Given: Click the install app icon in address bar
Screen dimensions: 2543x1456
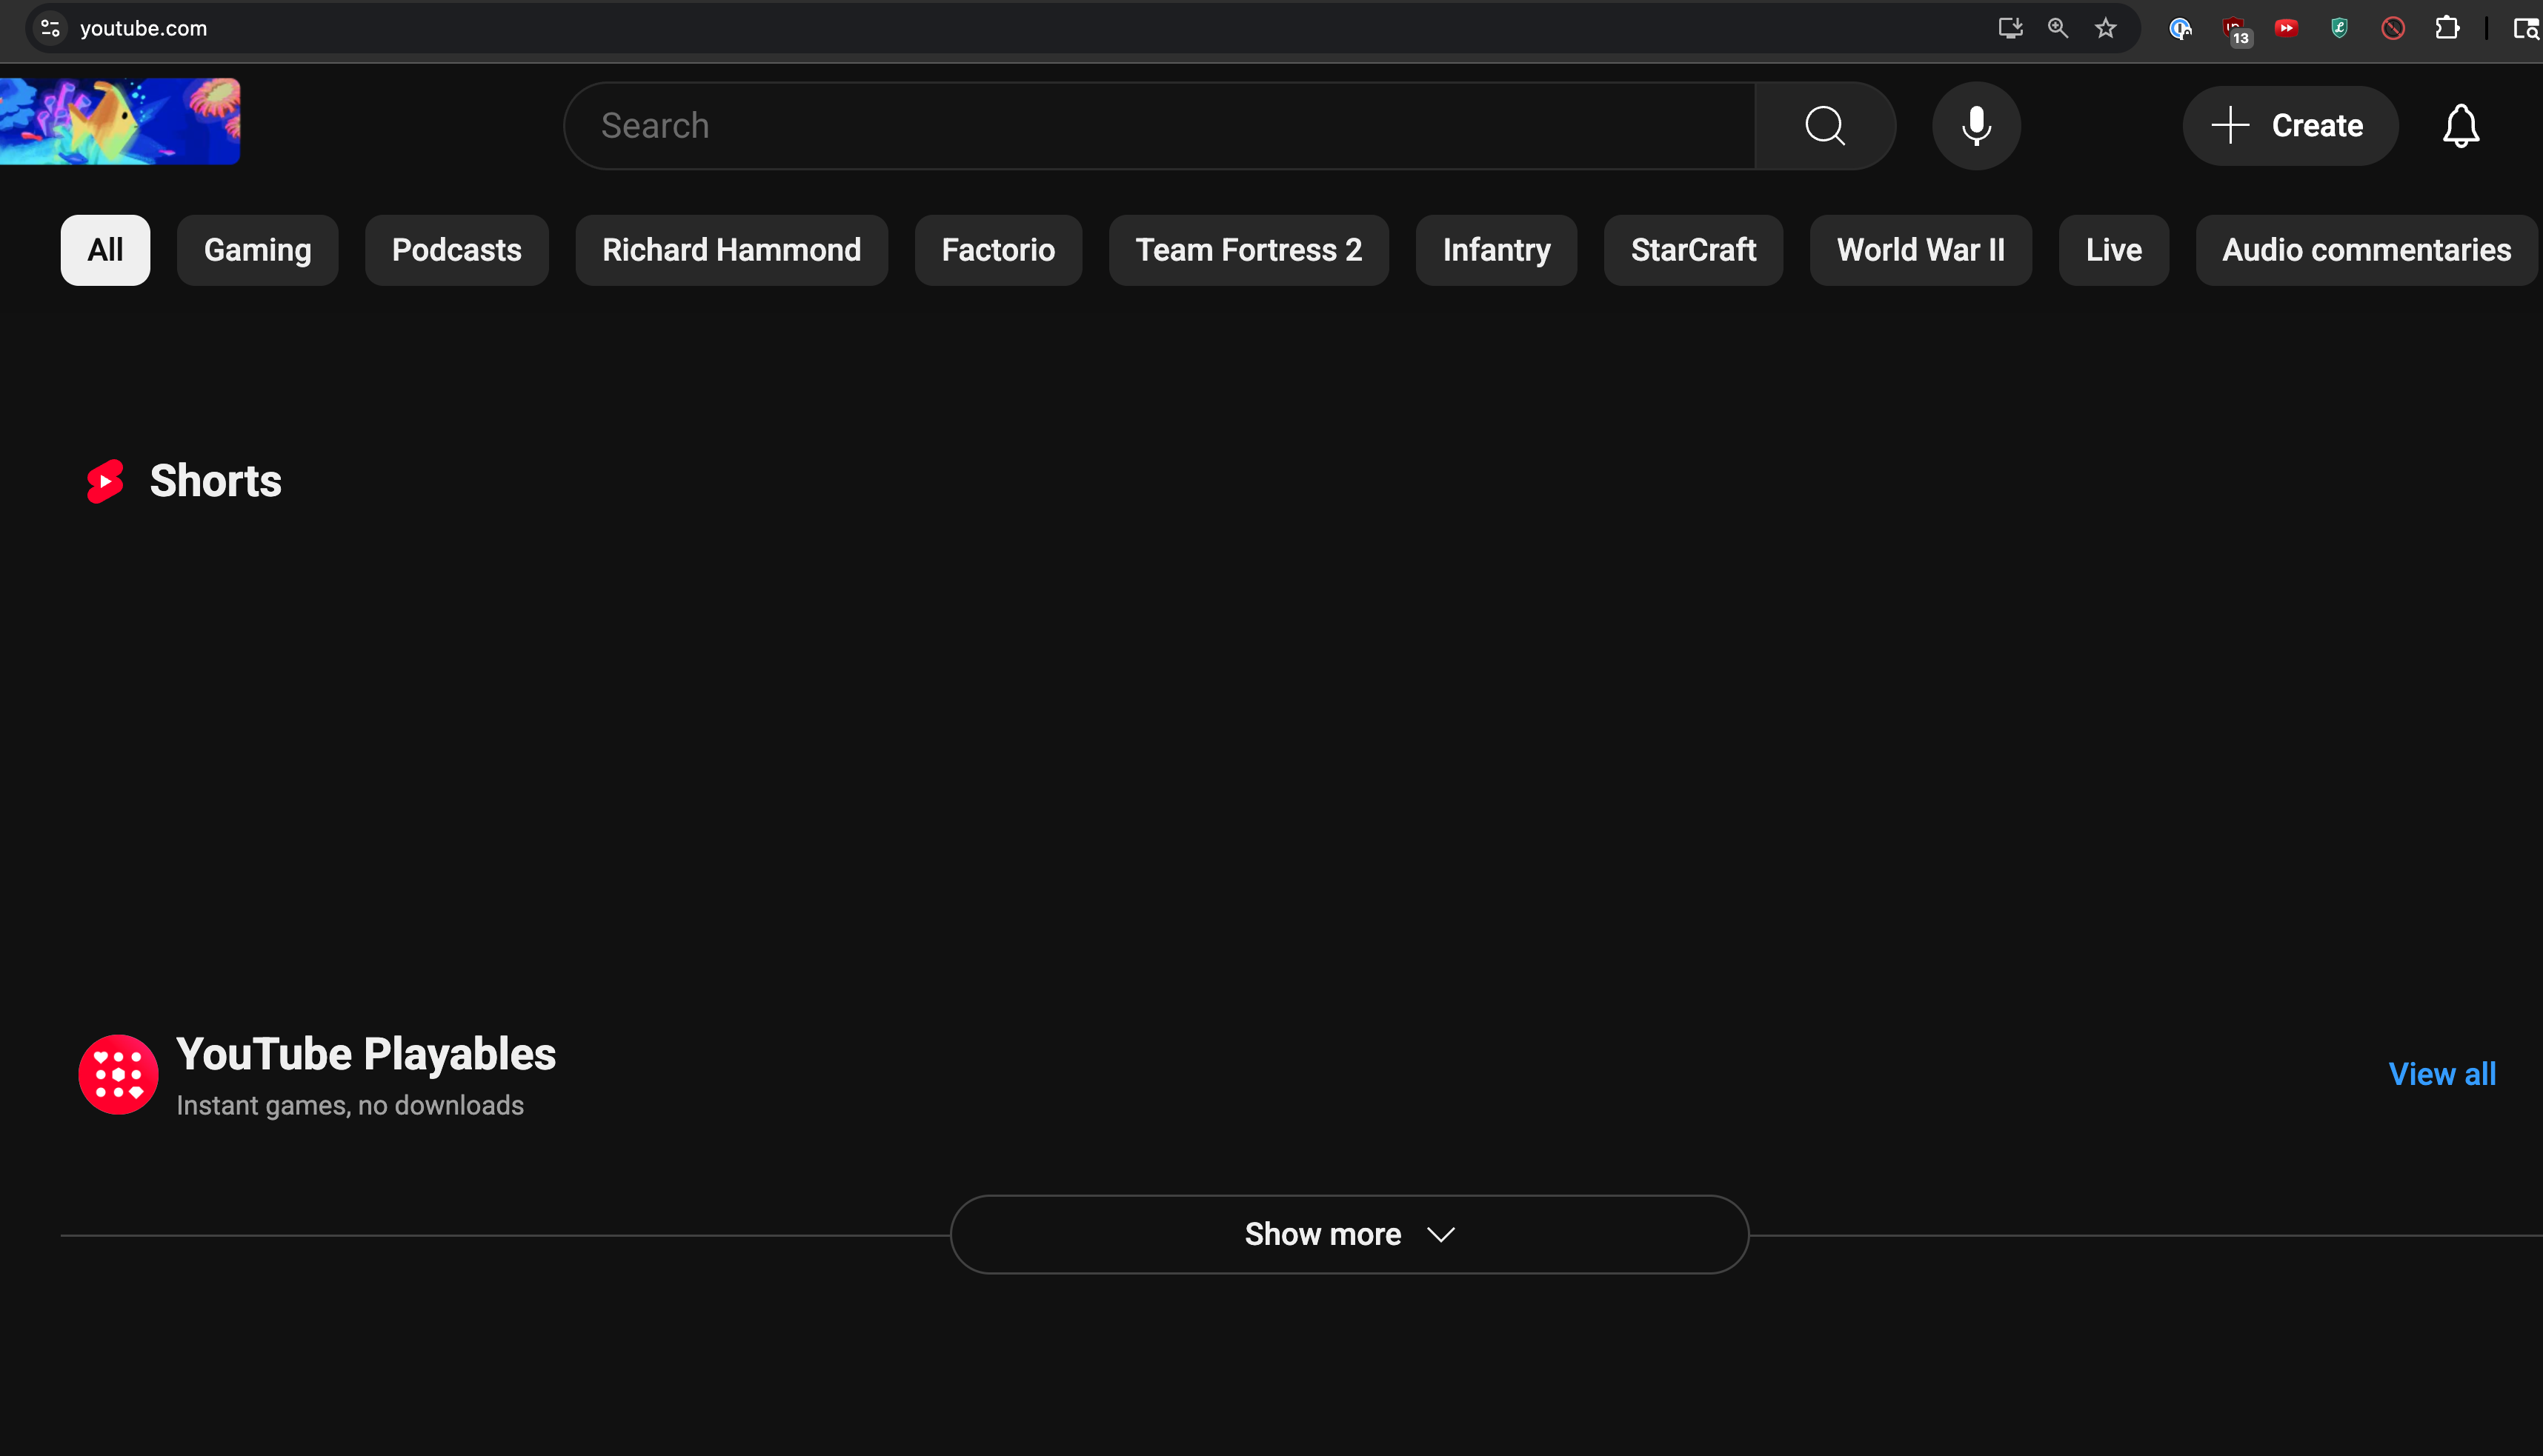Looking at the screenshot, I should pyautogui.click(x=2010, y=29).
